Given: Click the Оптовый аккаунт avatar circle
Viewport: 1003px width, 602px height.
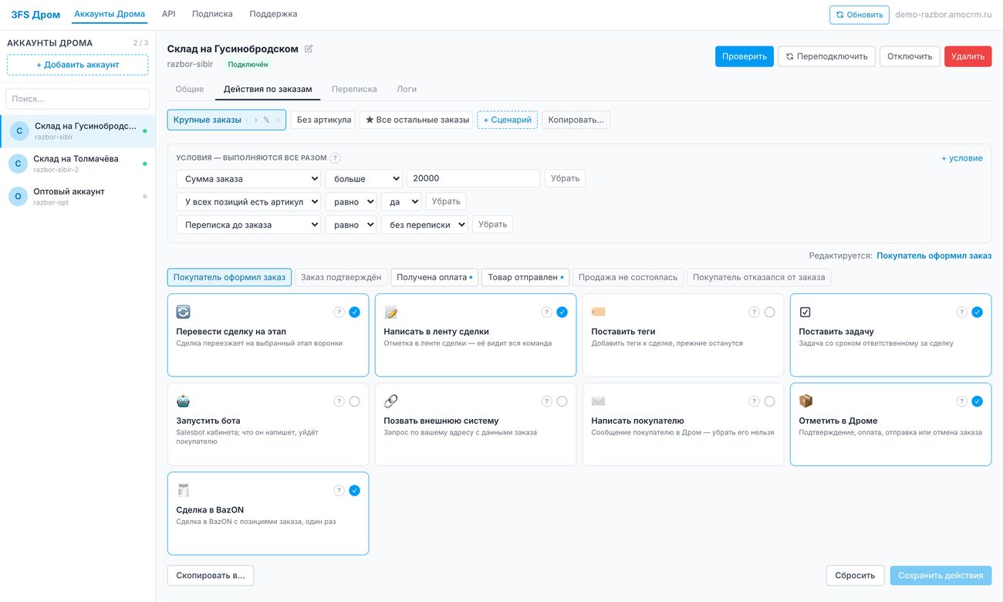Looking at the screenshot, I should coord(19,197).
